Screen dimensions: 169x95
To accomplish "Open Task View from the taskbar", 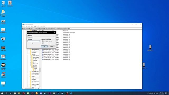I will point(11,93).
